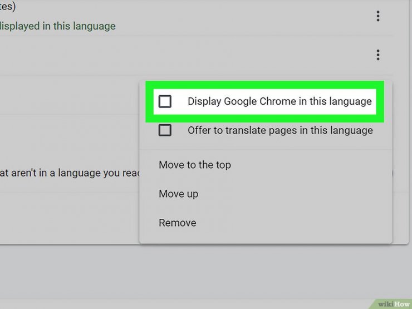Click 'Offer to translate pages in this language' label text
This screenshot has width=412, height=309.
point(280,130)
